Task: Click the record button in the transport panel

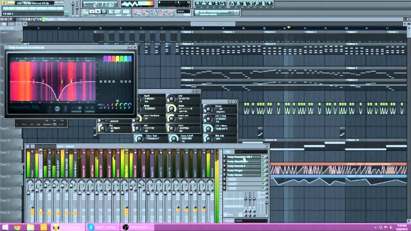Action: 104,12
